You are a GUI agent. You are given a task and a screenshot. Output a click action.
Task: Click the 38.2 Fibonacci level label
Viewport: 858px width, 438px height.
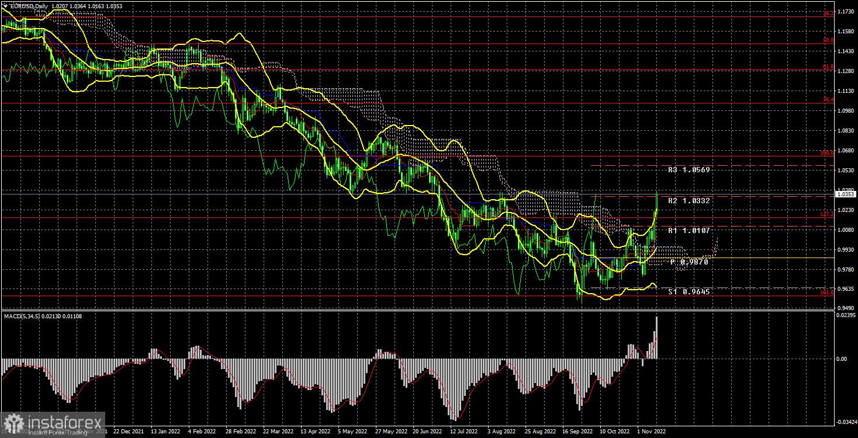click(828, 13)
